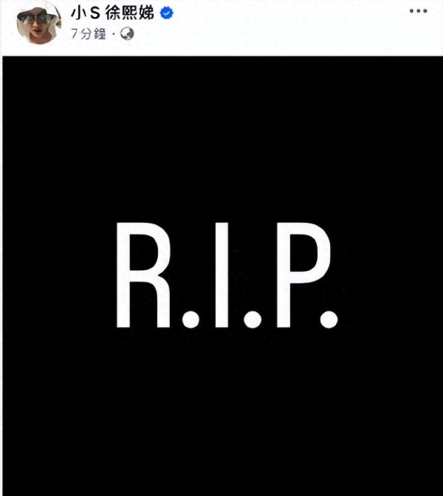
Task: Click the dot separator beside 7分鐘
Action: (113, 34)
